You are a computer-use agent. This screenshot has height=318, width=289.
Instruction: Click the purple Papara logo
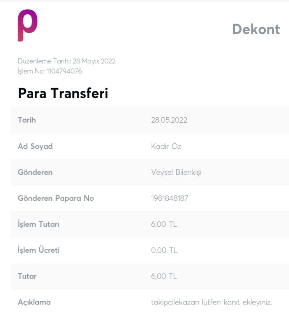click(x=28, y=25)
